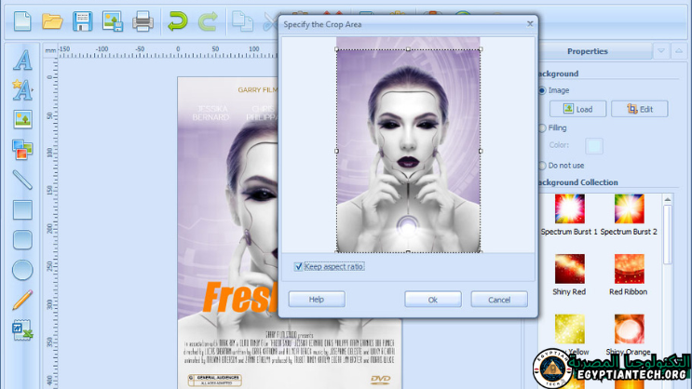692x389 pixels.
Task: Select the Pencil tool
Action: [x=22, y=300]
